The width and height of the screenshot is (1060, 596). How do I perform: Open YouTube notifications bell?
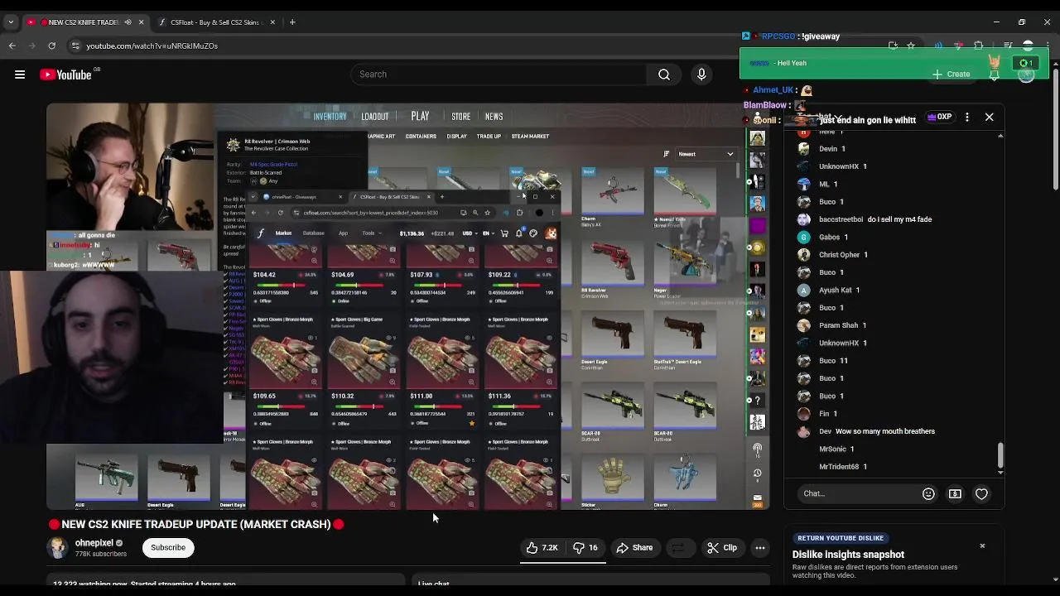pos(994,74)
